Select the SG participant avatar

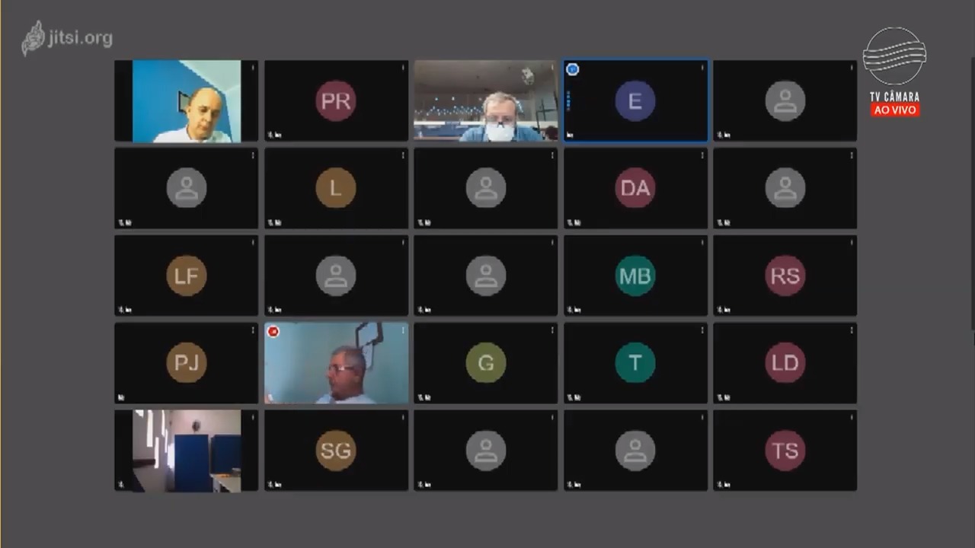pos(336,451)
